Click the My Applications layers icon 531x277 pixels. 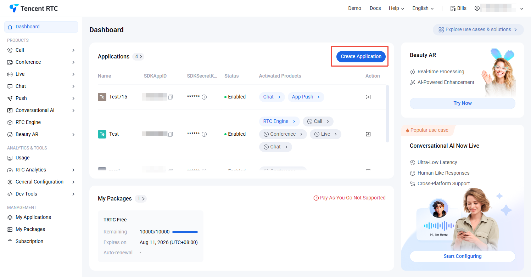tap(10, 217)
